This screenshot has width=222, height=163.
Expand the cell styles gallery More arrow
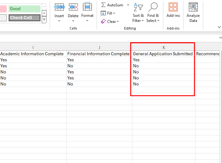point(44,20)
